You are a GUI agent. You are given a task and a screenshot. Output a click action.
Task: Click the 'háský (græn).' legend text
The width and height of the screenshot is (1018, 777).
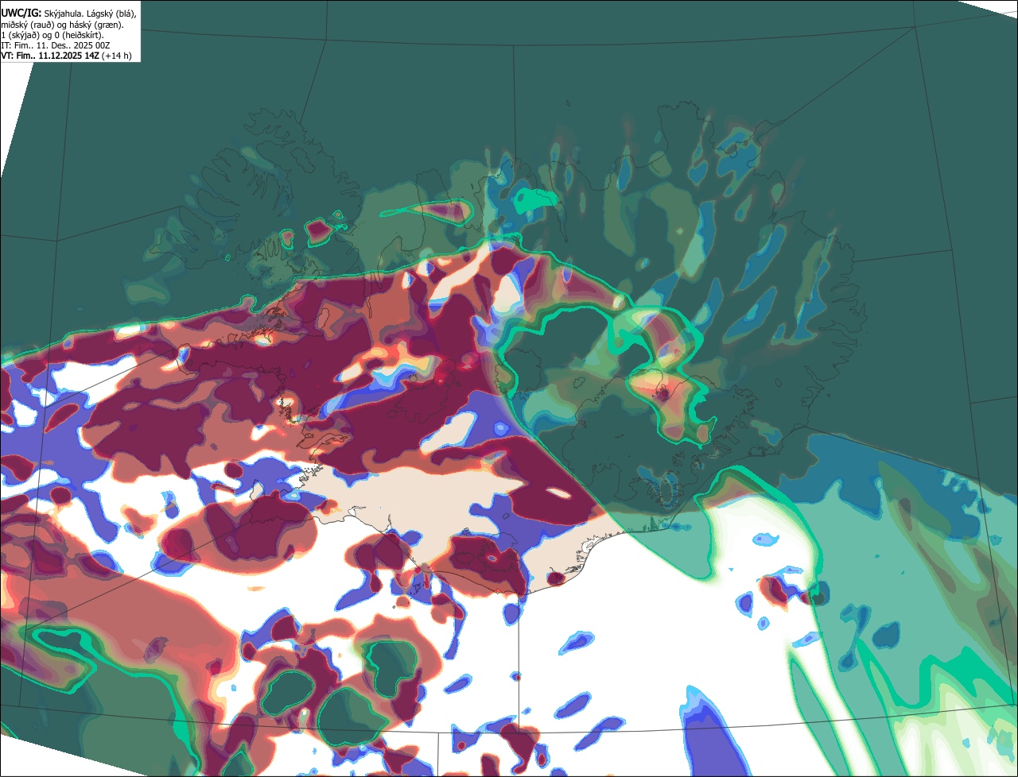pos(97,25)
